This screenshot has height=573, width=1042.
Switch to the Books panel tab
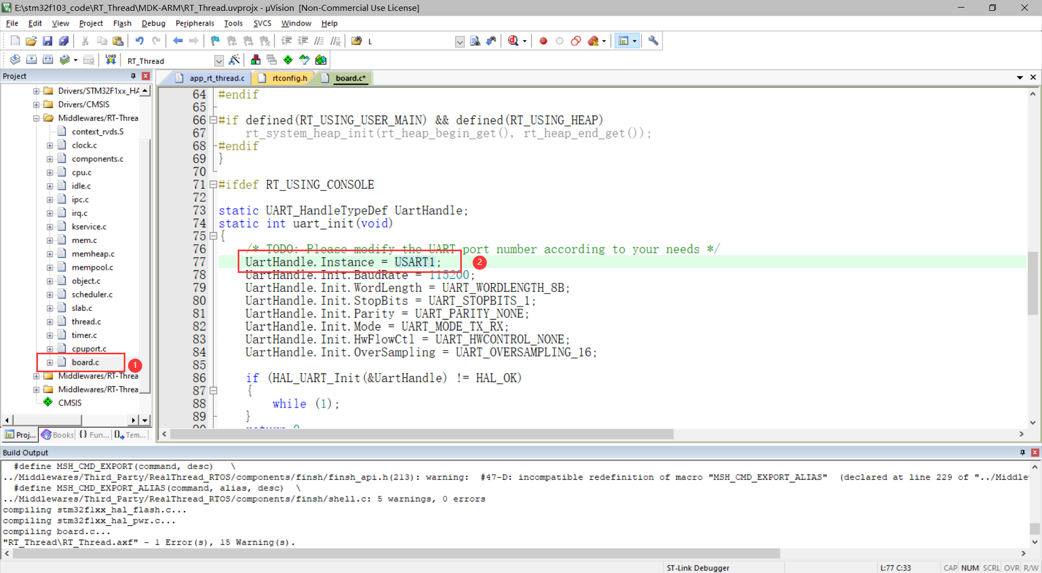[x=58, y=435]
